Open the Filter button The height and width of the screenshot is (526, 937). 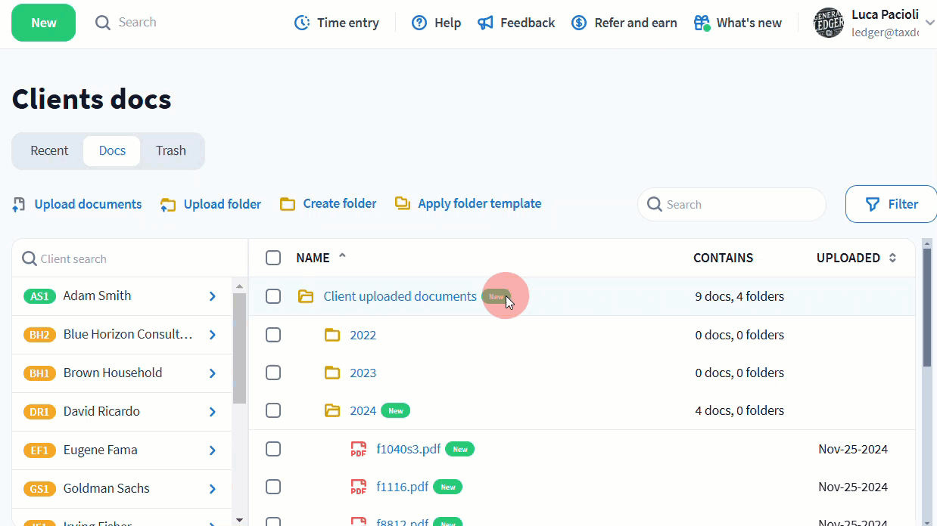[x=891, y=204]
